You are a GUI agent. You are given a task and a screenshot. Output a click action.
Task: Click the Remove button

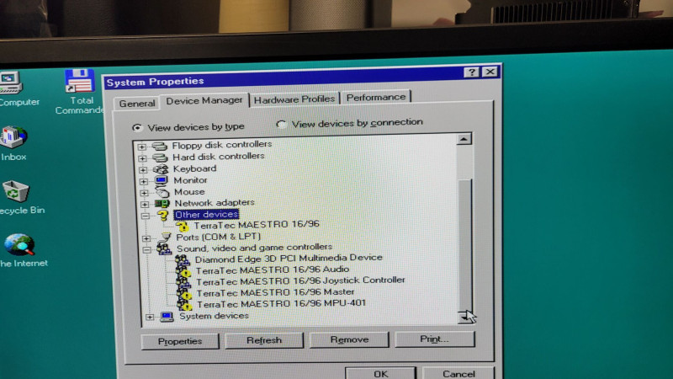[x=349, y=339]
